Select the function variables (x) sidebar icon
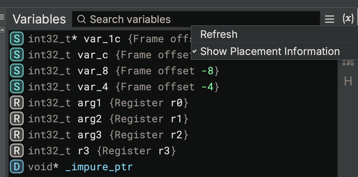The image size is (358, 177). pyautogui.click(x=348, y=19)
